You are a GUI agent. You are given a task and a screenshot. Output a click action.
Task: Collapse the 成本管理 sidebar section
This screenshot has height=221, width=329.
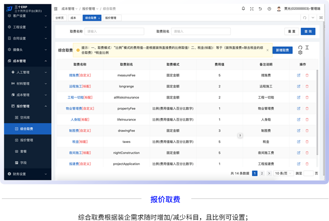pos(26,61)
